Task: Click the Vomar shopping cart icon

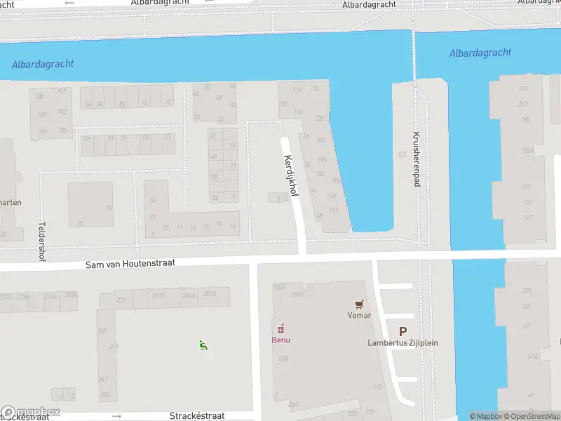Action: tap(359, 305)
